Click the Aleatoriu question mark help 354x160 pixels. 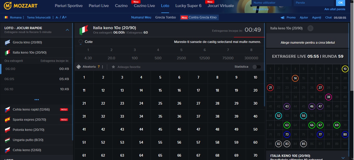99,67
